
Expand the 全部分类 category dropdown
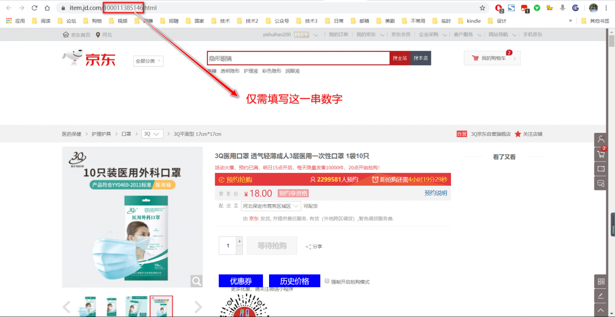point(148,61)
